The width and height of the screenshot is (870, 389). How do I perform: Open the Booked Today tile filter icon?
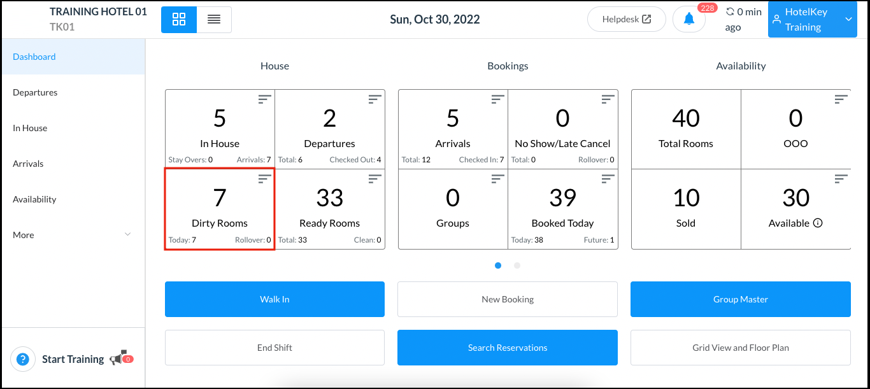coord(608,180)
